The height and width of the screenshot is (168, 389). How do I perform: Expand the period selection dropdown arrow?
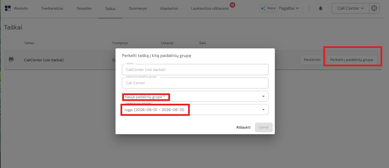point(263,110)
